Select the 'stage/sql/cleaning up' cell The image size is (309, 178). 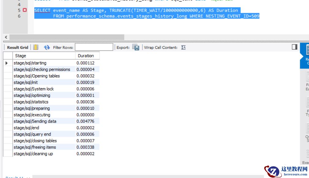tap(44, 154)
